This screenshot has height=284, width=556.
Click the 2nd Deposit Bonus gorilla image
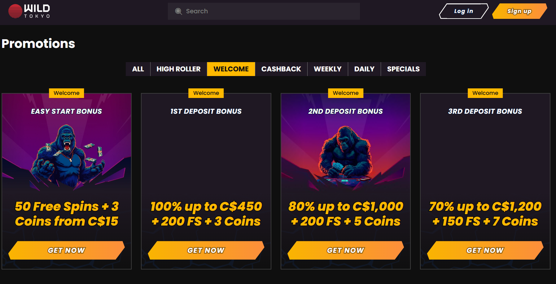345,155
